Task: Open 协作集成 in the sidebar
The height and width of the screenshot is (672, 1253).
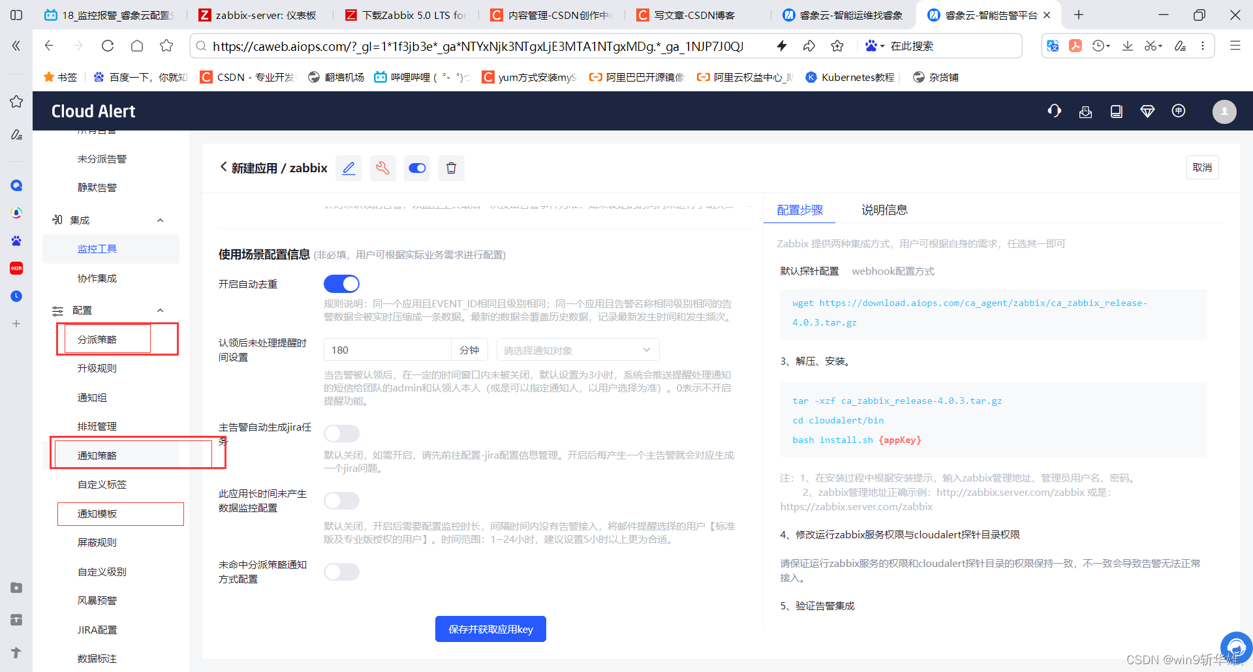Action: tap(97, 279)
